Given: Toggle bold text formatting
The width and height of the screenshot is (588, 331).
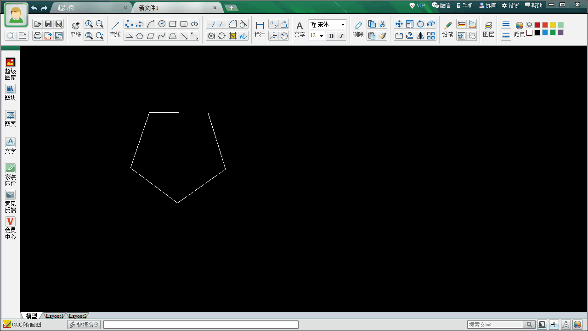Looking at the screenshot, I should tap(331, 36).
